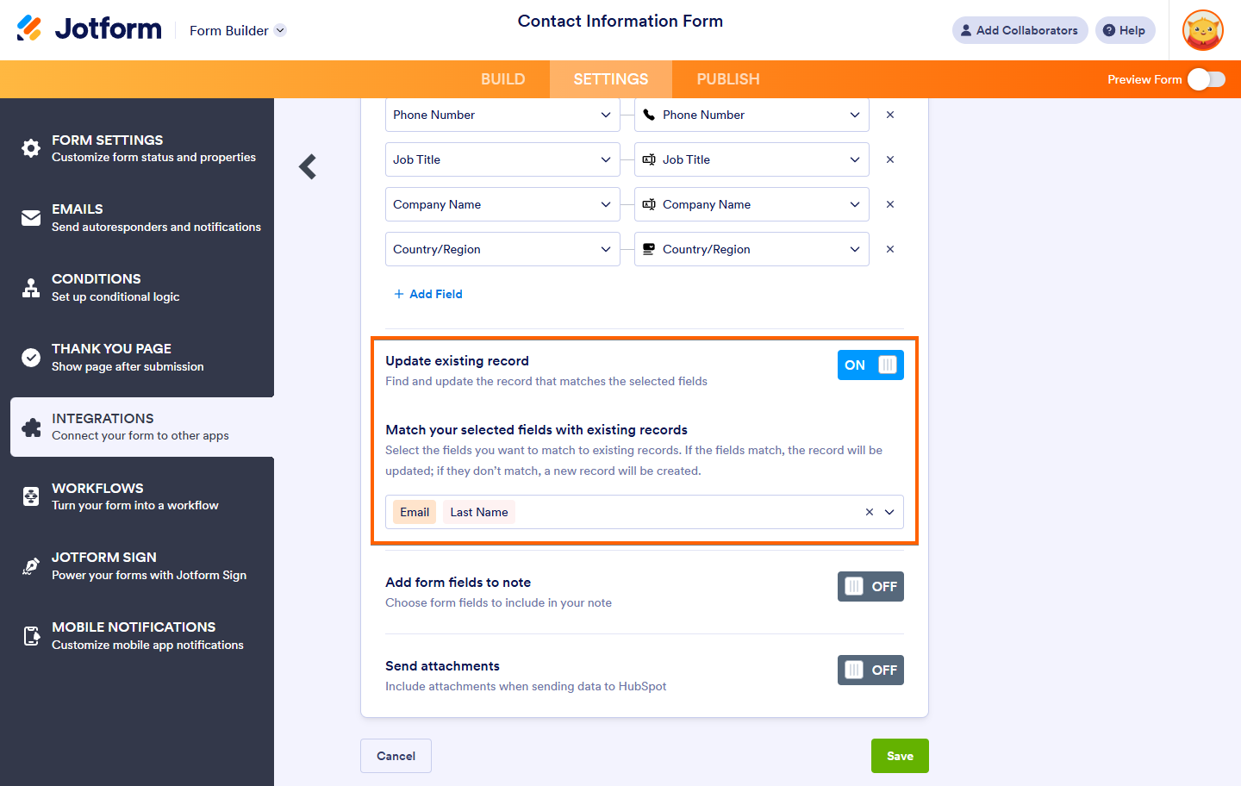Switch to the PUBLISH tab
1241x786 pixels.
click(728, 79)
